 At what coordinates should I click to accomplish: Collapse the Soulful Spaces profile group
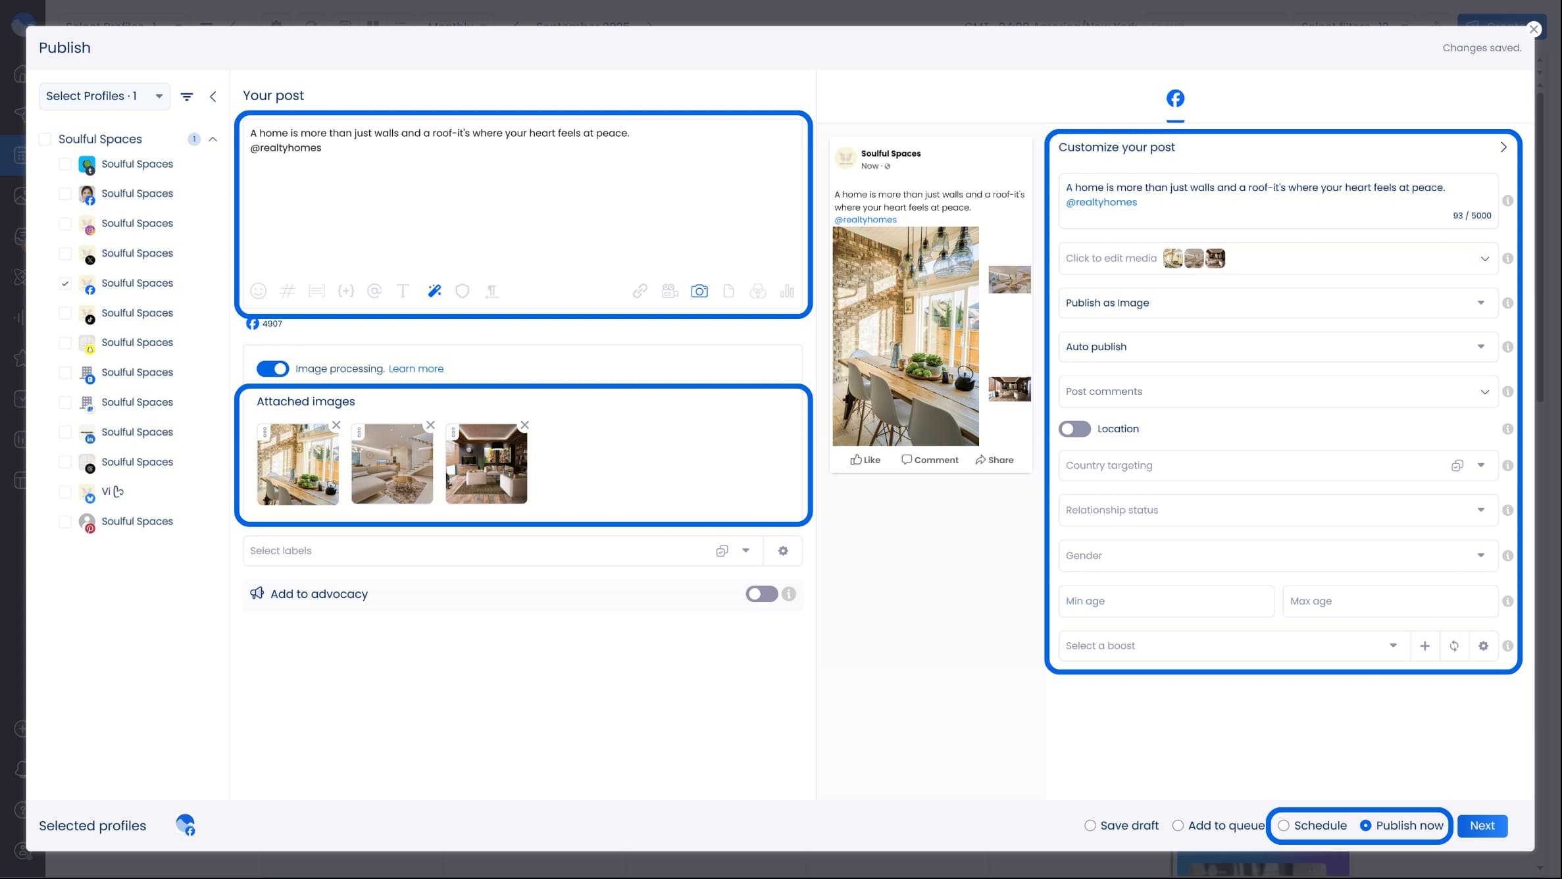[213, 139]
